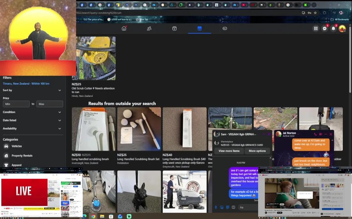The width and height of the screenshot is (352, 219).
Task: Change location 'Timaru, New Zealand · Within 100 km'
Action: pyautogui.click(x=26, y=83)
